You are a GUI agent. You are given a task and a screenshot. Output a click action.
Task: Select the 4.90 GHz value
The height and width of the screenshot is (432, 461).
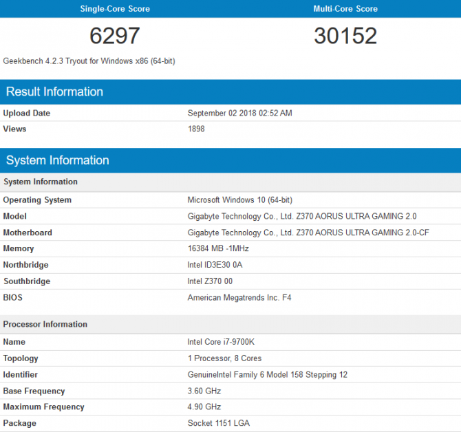click(204, 407)
